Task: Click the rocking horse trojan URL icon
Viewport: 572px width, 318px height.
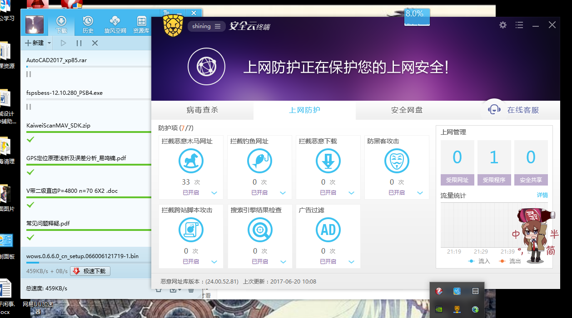Action: coord(191,161)
